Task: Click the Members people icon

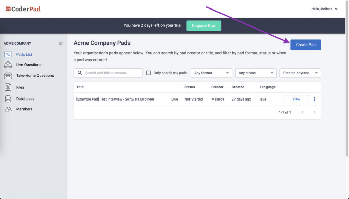Action: click(8, 109)
